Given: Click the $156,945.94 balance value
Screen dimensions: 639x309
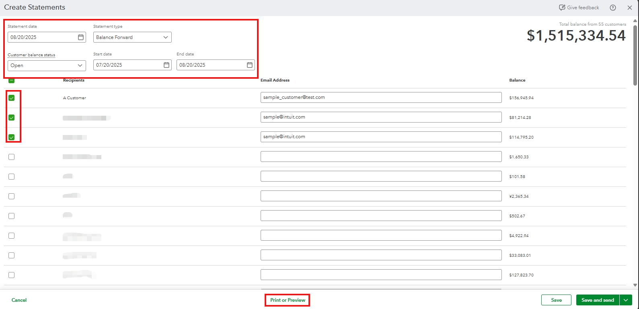Looking at the screenshot, I should click(x=521, y=98).
